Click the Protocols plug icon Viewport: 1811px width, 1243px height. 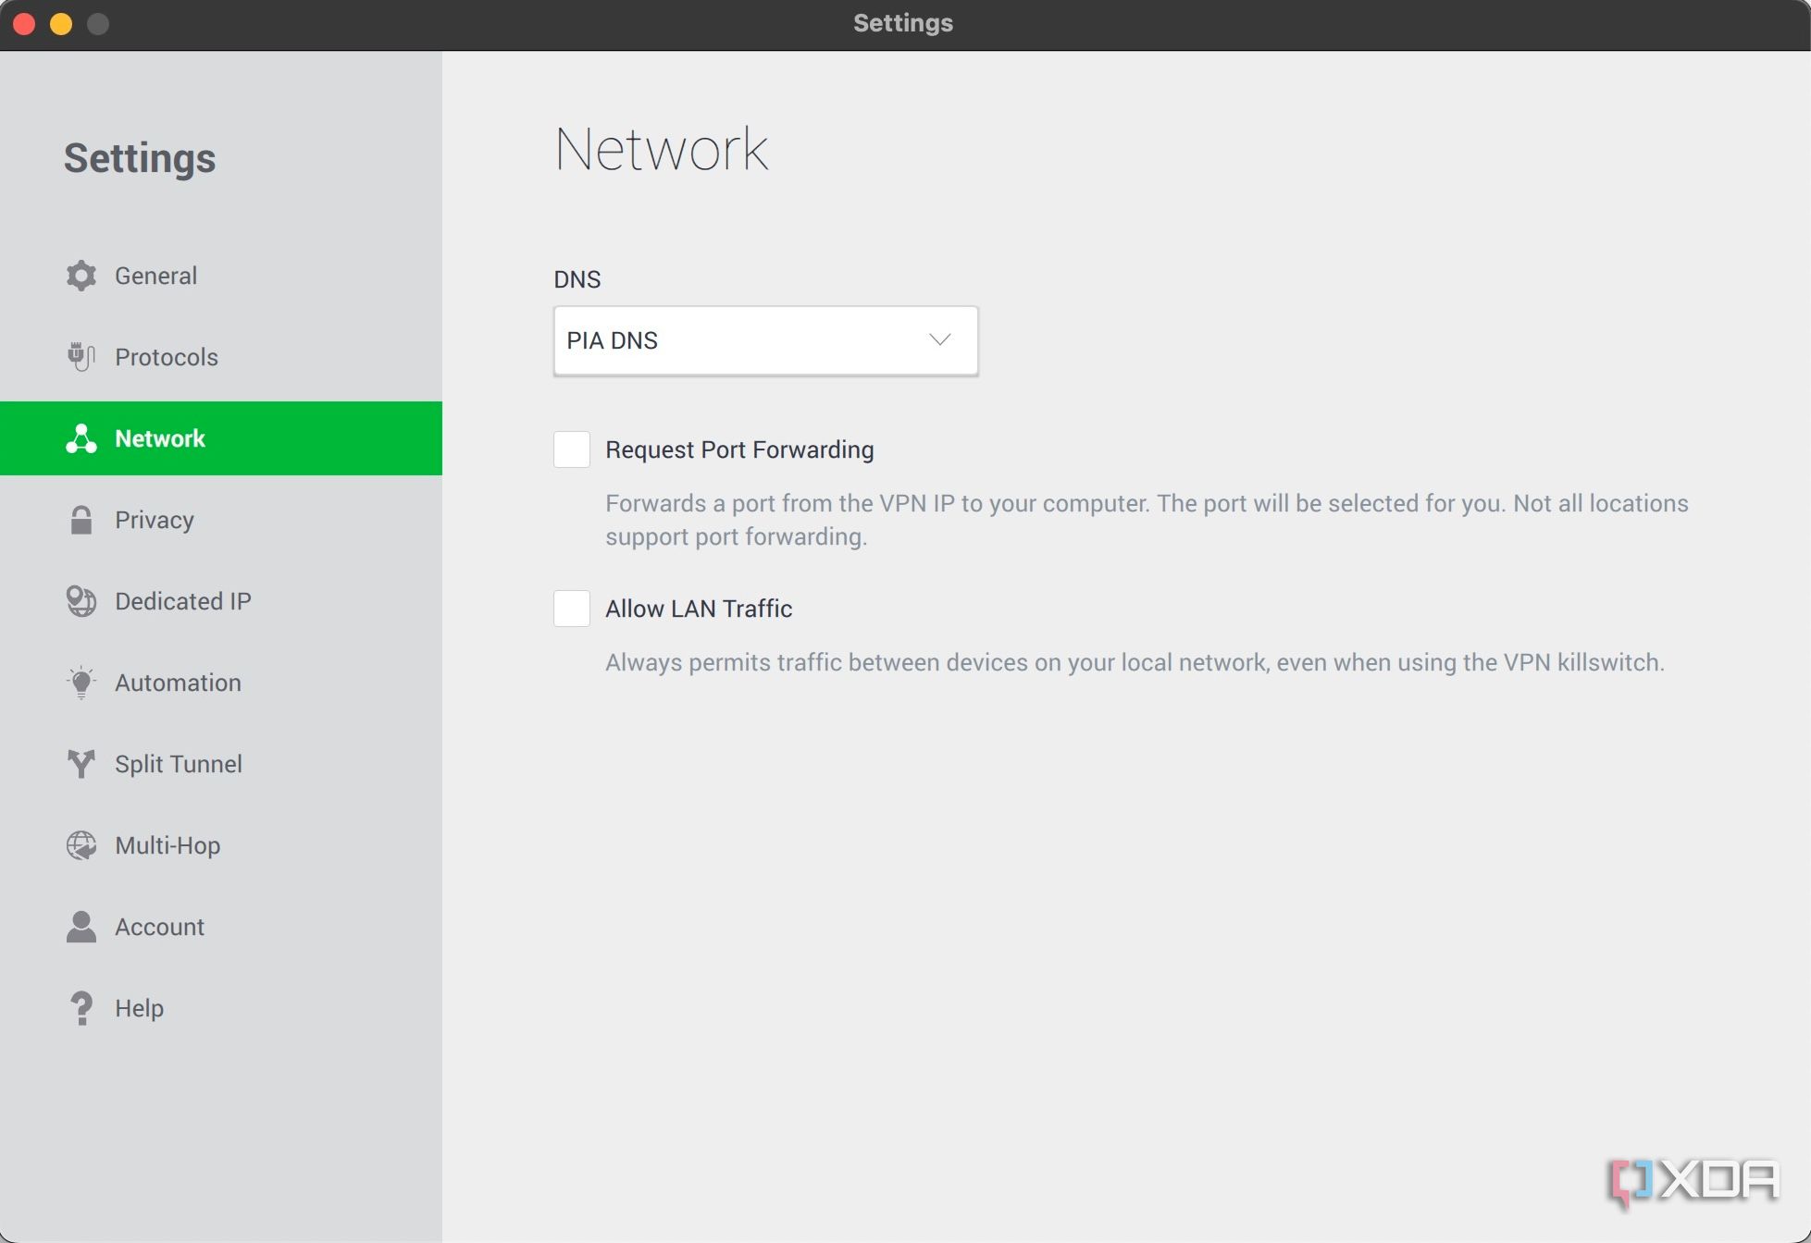81,357
